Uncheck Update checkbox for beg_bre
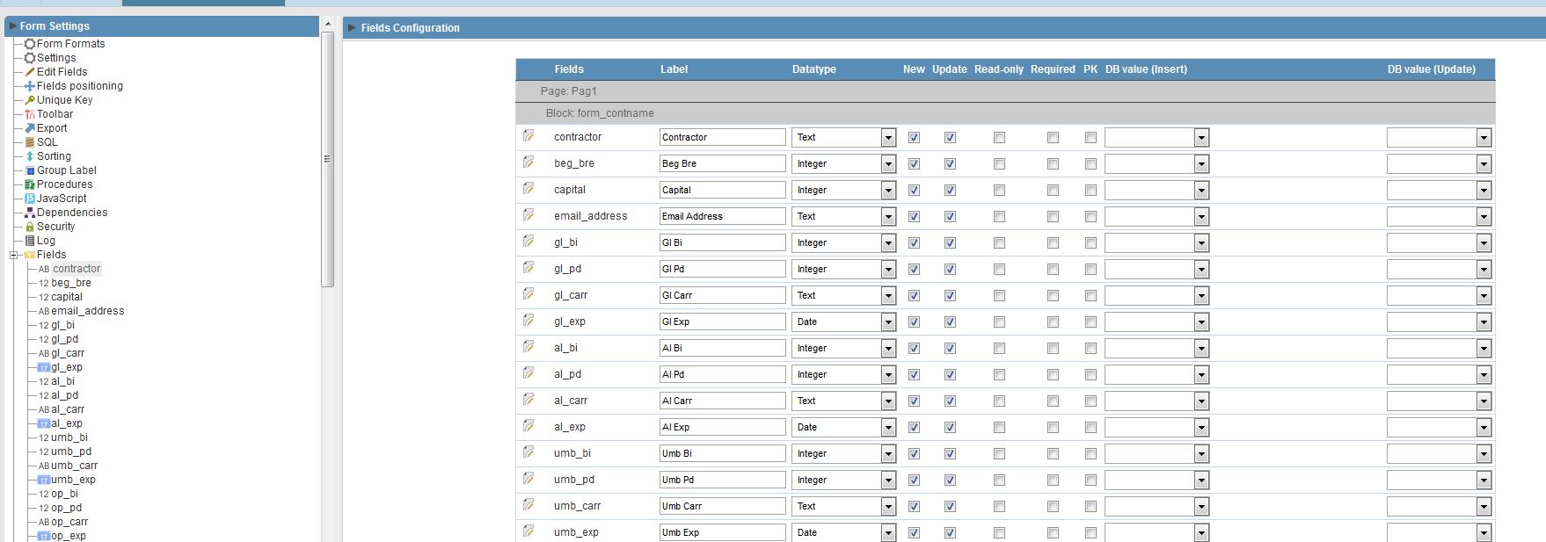The image size is (1546, 542). pyautogui.click(x=950, y=164)
